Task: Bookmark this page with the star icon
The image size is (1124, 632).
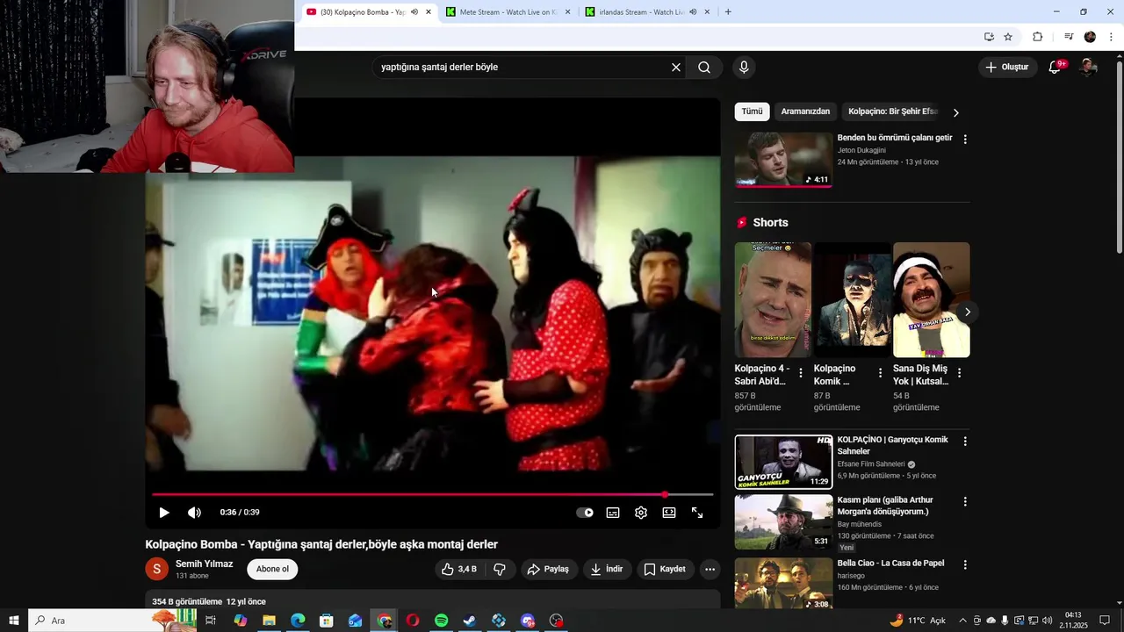Action: point(1008,37)
